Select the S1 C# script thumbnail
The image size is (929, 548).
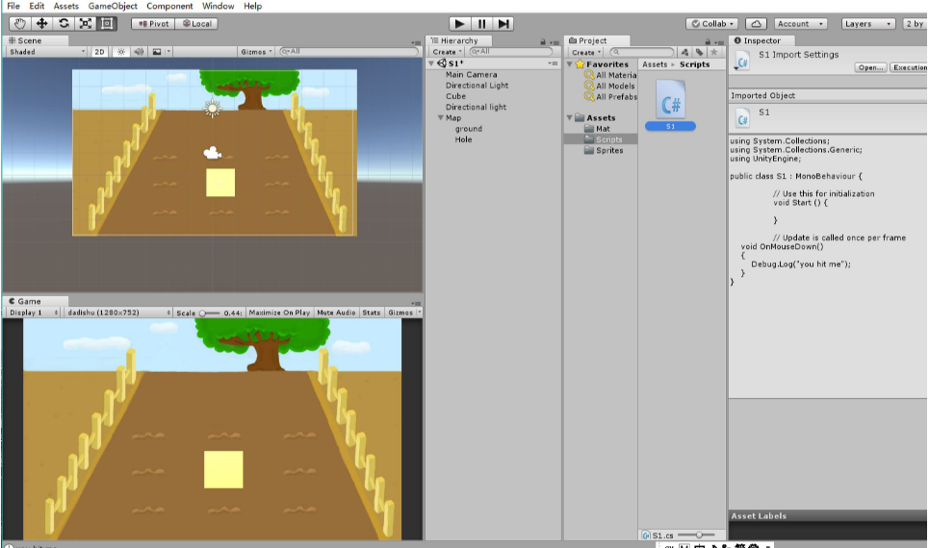point(670,99)
